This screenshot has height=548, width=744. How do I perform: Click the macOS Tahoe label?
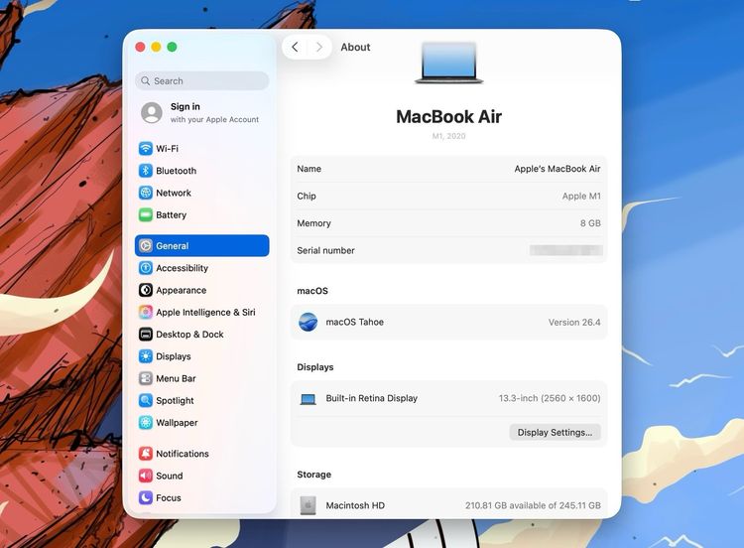click(354, 322)
